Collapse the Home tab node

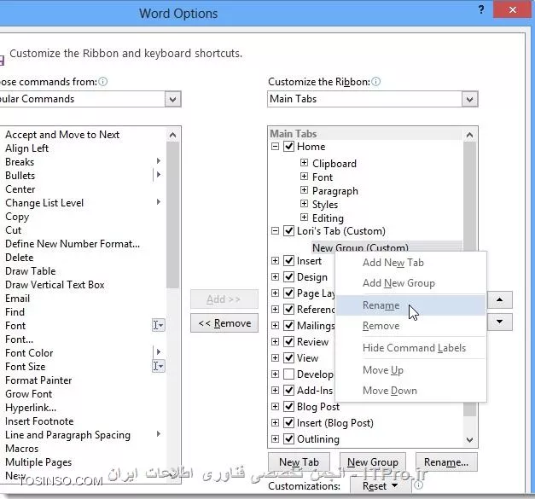(x=275, y=147)
